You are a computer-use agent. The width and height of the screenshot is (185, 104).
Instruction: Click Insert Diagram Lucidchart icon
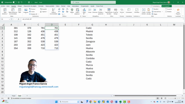tap(178, 11)
